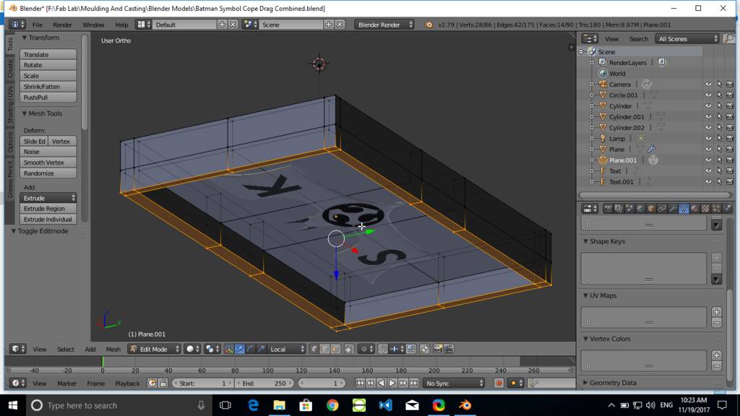The height and width of the screenshot is (416, 740).
Task: Click the Smooth Vertex button
Action: pyautogui.click(x=48, y=162)
